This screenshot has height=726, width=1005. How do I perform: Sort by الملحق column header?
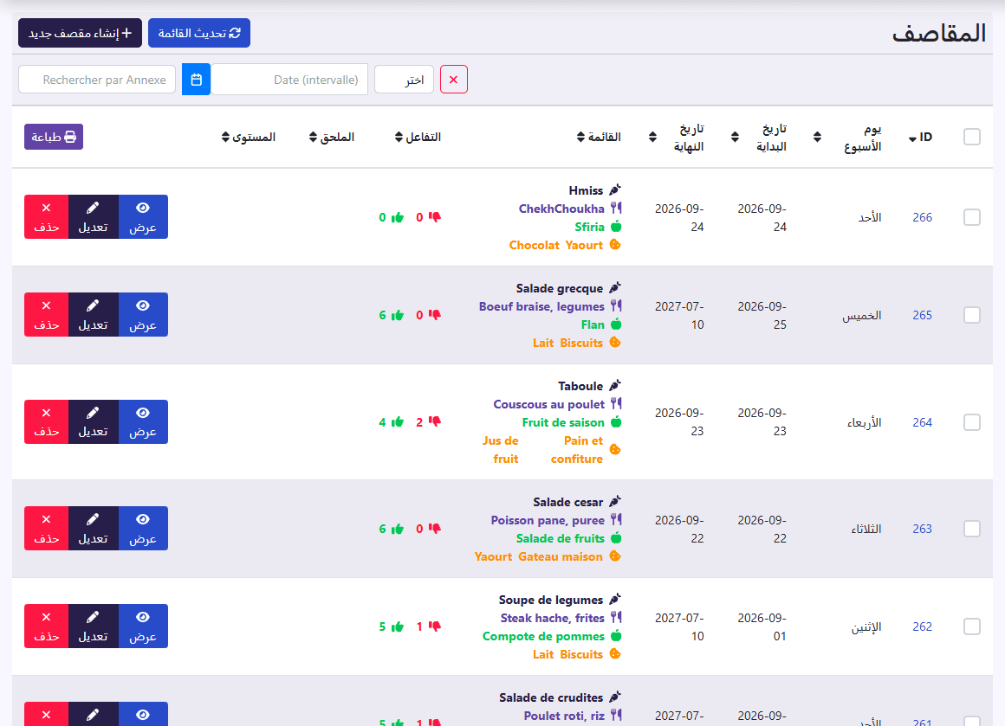click(x=331, y=137)
